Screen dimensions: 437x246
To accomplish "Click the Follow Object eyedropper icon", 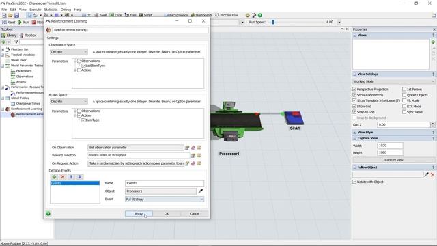I will 426,175.
